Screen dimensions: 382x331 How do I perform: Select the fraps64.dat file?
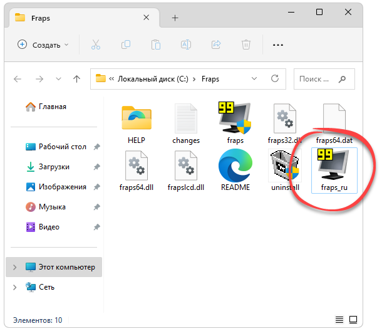[334, 123]
